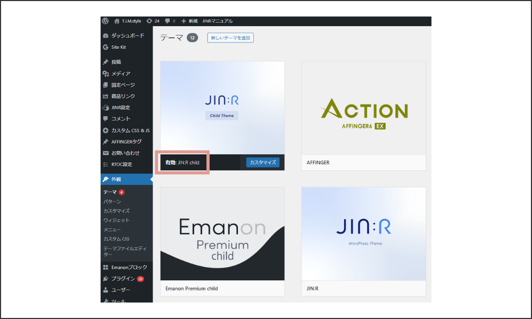This screenshot has width=532, height=319.
Task: Click the Site Kit G icon
Action: click(x=105, y=47)
